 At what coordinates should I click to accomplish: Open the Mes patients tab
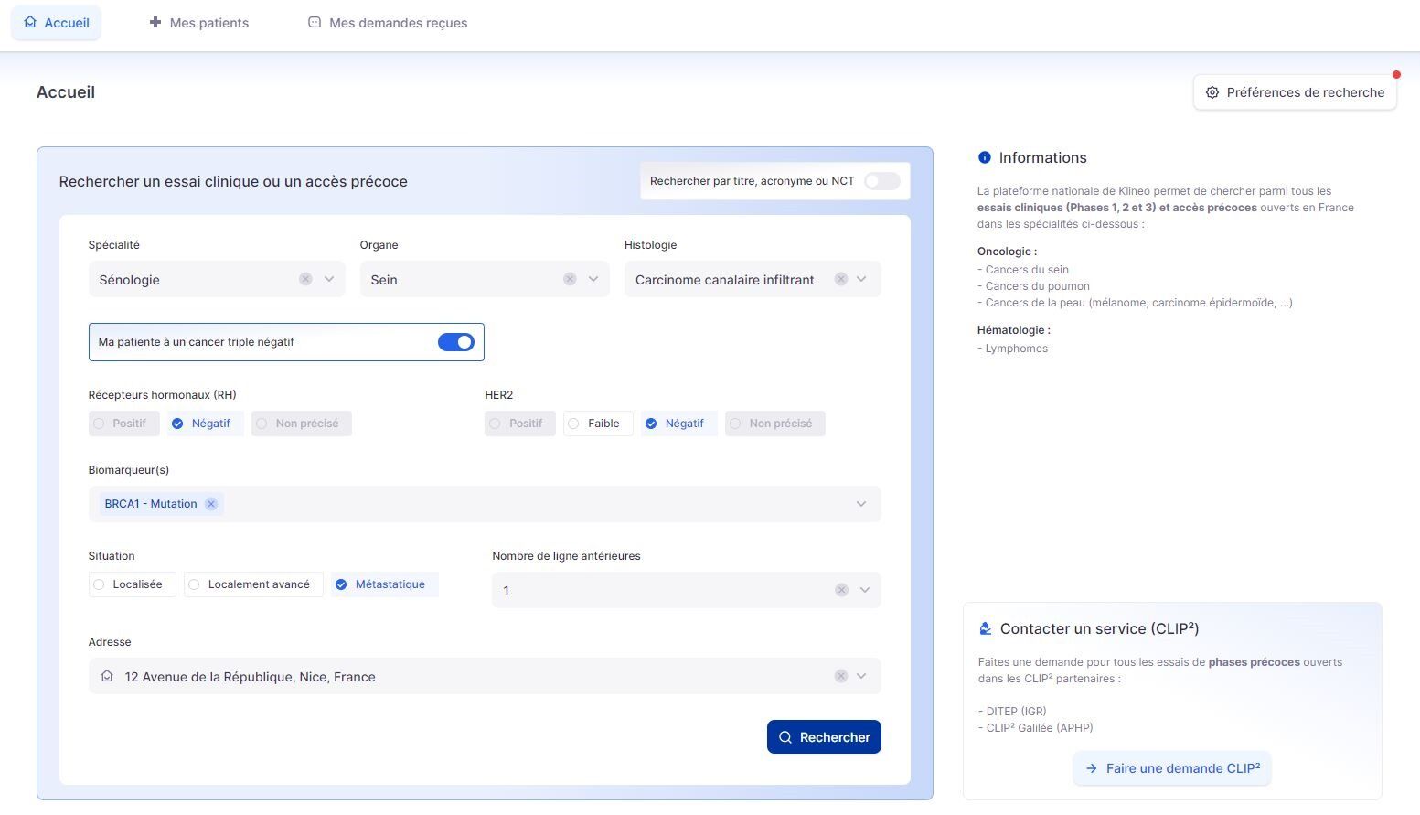[199, 23]
